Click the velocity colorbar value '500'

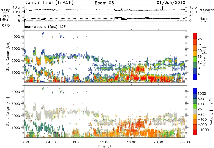click(201, 99)
